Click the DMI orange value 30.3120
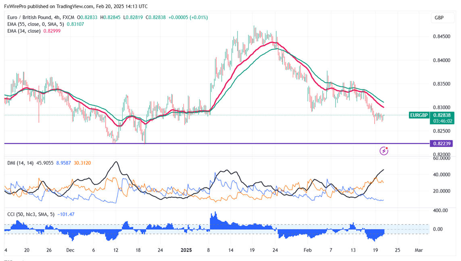This screenshot has height=261, width=461. tap(82, 163)
